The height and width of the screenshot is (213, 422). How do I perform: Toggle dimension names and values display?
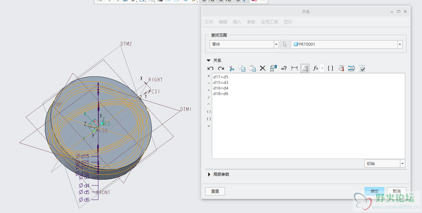click(273, 68)
